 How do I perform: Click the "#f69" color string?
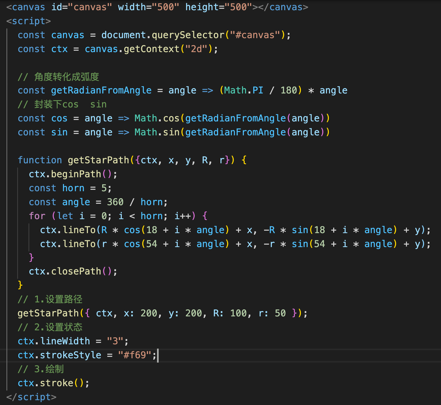point(135,355)
